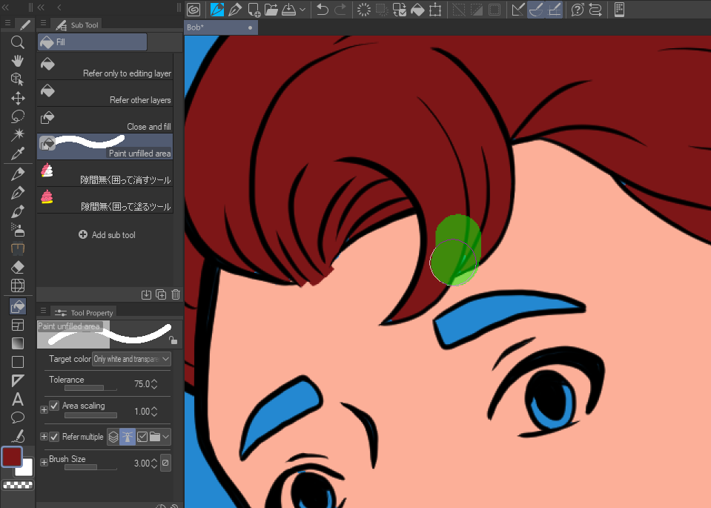Click the Clear icon in the command bar

(x=364, y=9)
